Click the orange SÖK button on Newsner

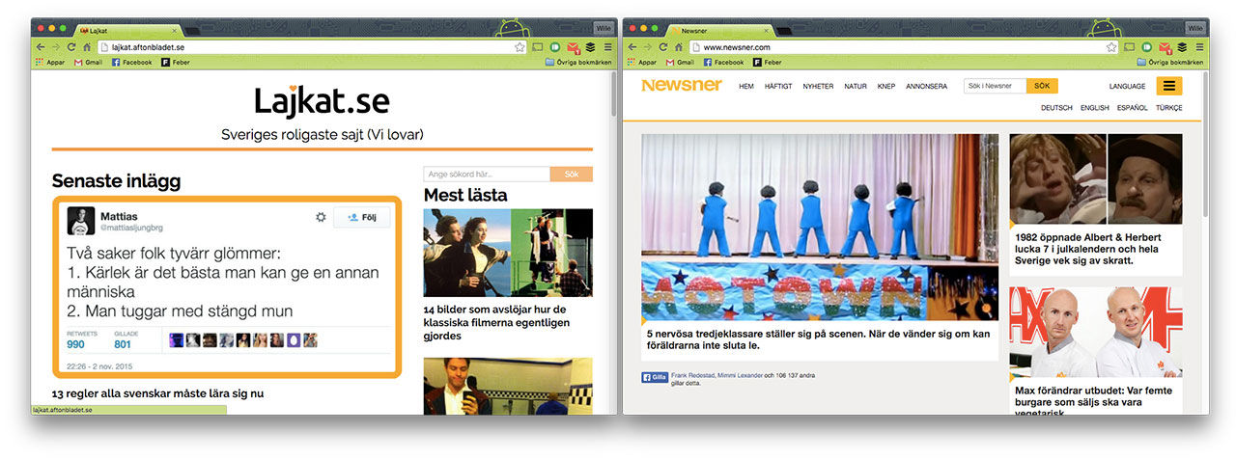1042,86
